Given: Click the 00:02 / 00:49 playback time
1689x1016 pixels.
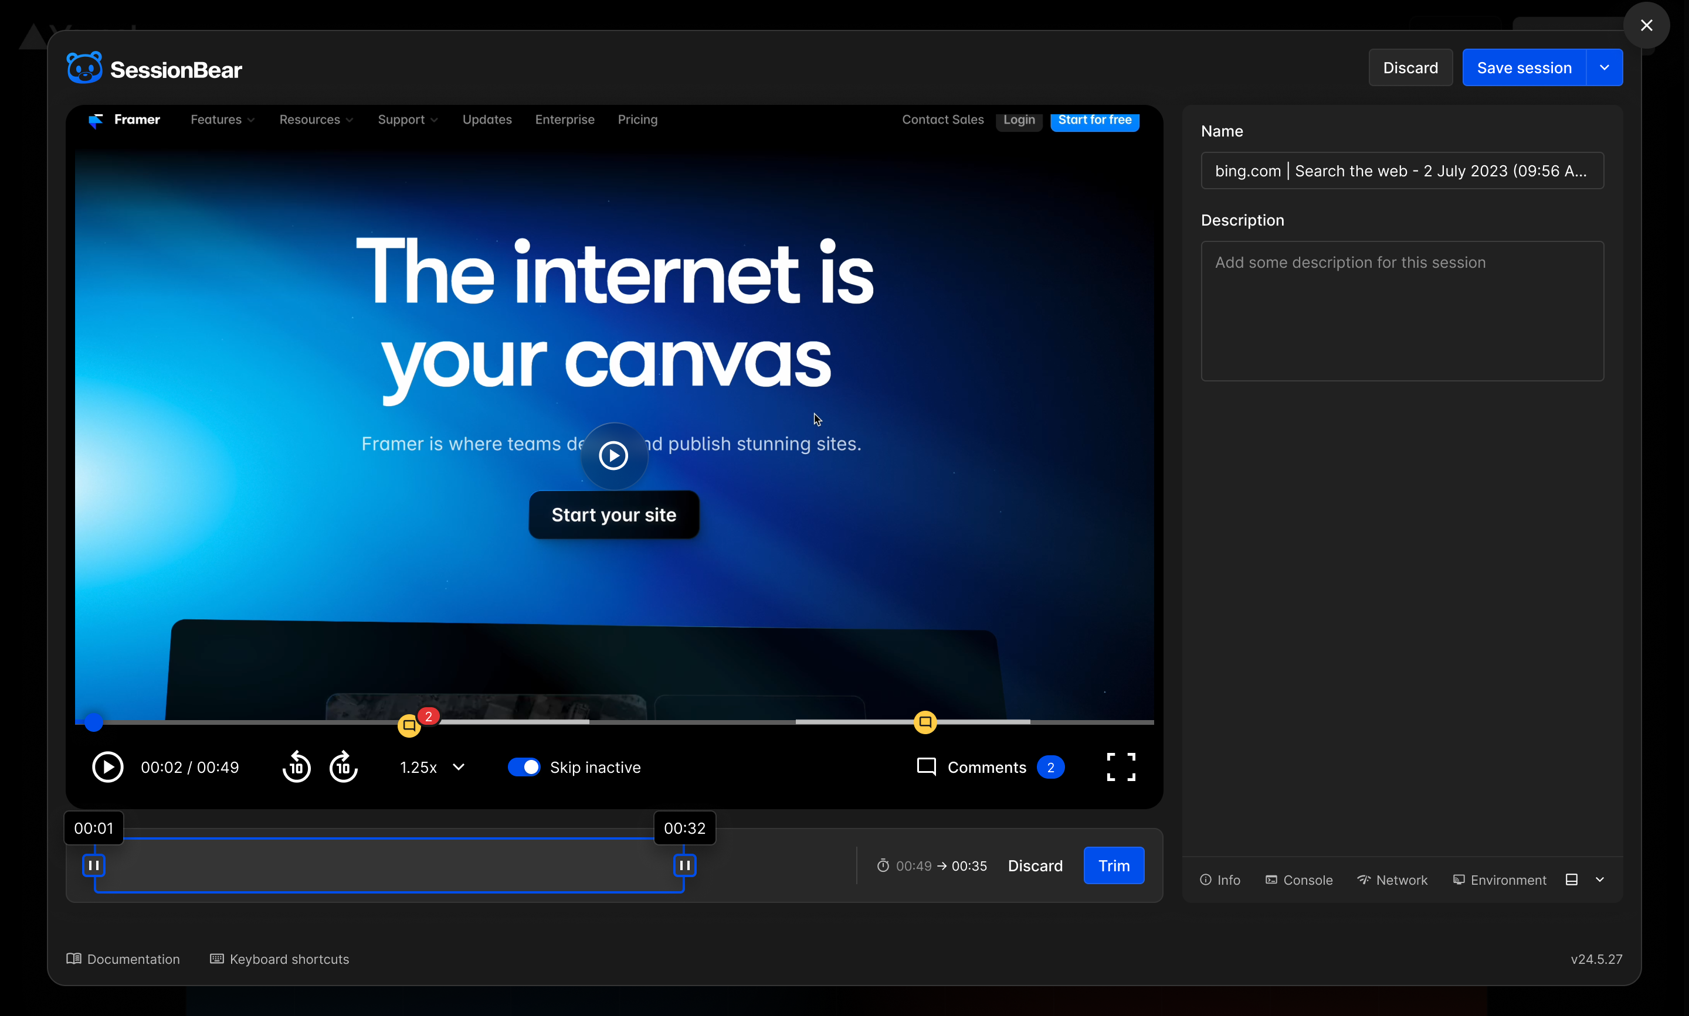Looking at the screenshot, I should click(x=190, y=768).
